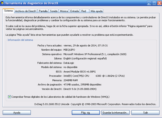Click 'Archivo de paginación:' label

pyautogui.click(x=50, y=85)
